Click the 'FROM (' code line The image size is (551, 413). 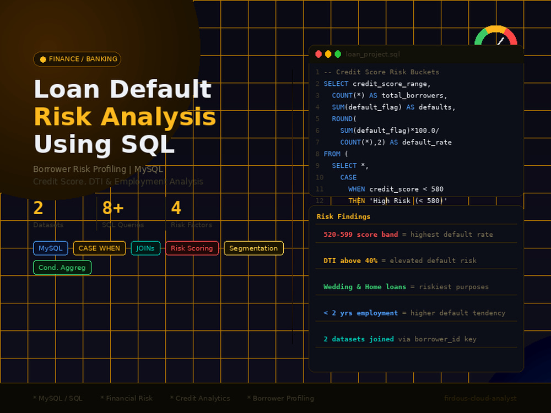336,154
